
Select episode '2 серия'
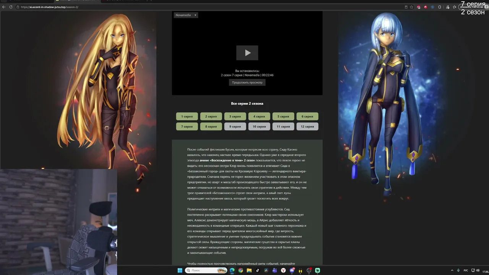(211, 116)
